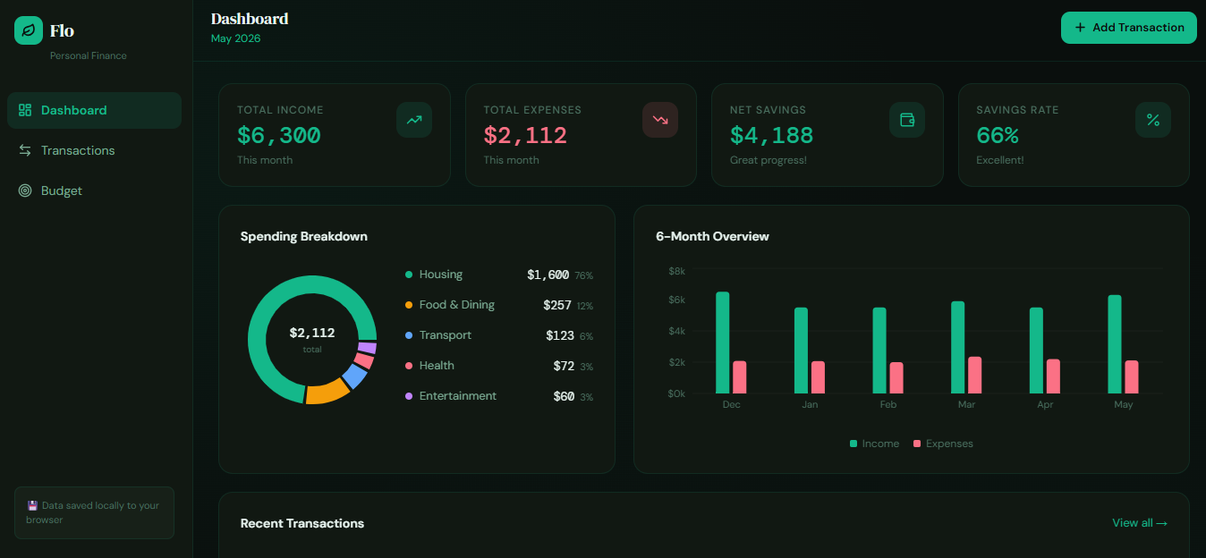
Task: Click the Transport category label
Action: [x=446, y=335]
